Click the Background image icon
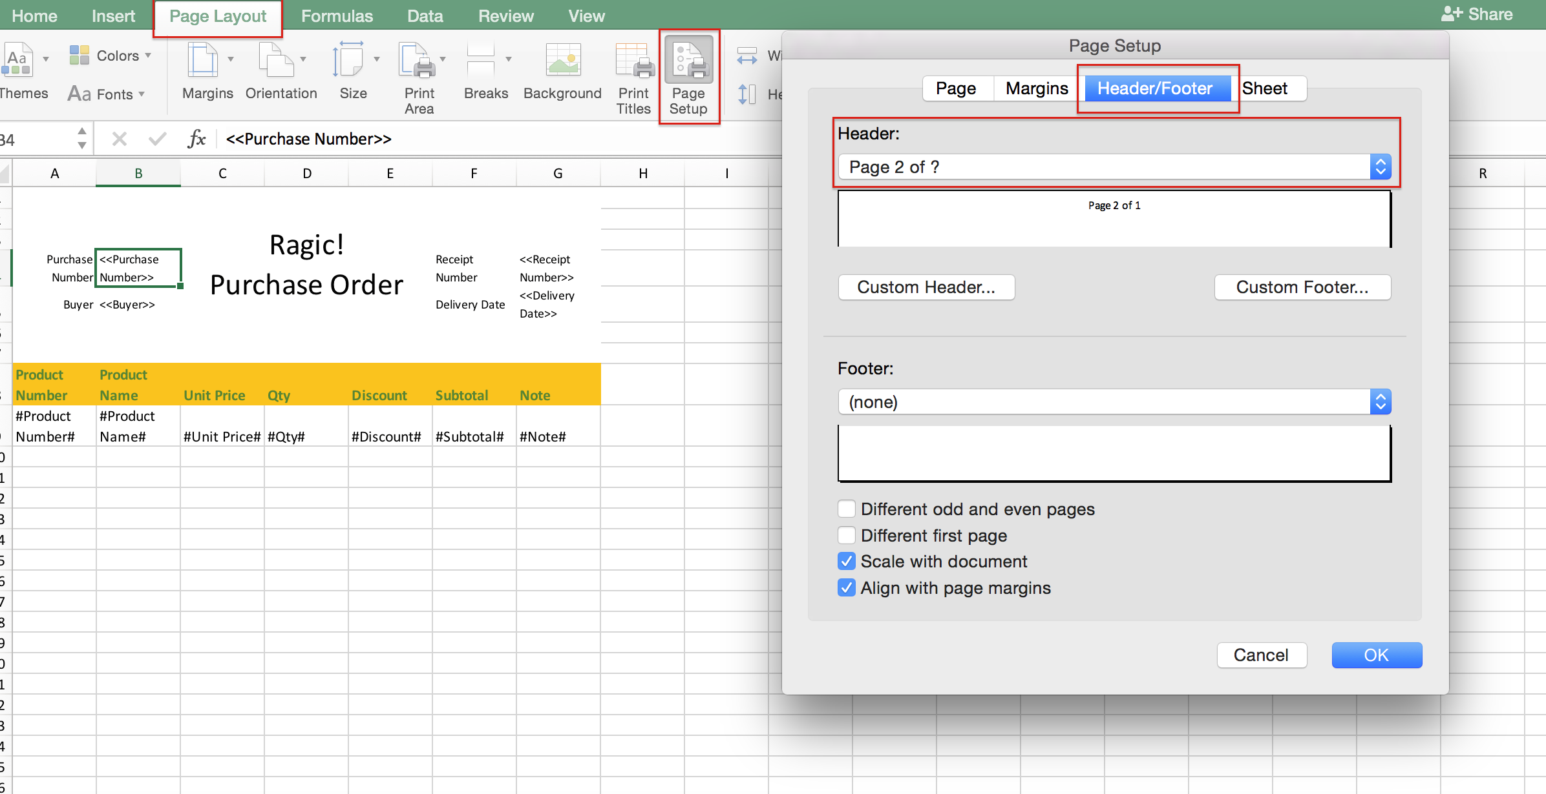Screen dimensions: 1546x794 (x=563, y=60)
